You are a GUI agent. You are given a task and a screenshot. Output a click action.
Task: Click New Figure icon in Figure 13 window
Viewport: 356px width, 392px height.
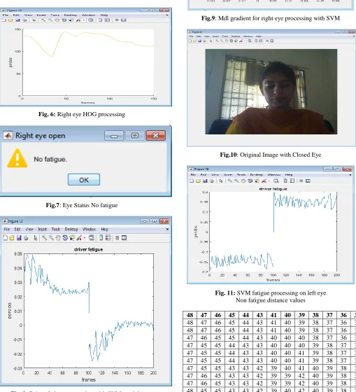[x=5, y=238]
